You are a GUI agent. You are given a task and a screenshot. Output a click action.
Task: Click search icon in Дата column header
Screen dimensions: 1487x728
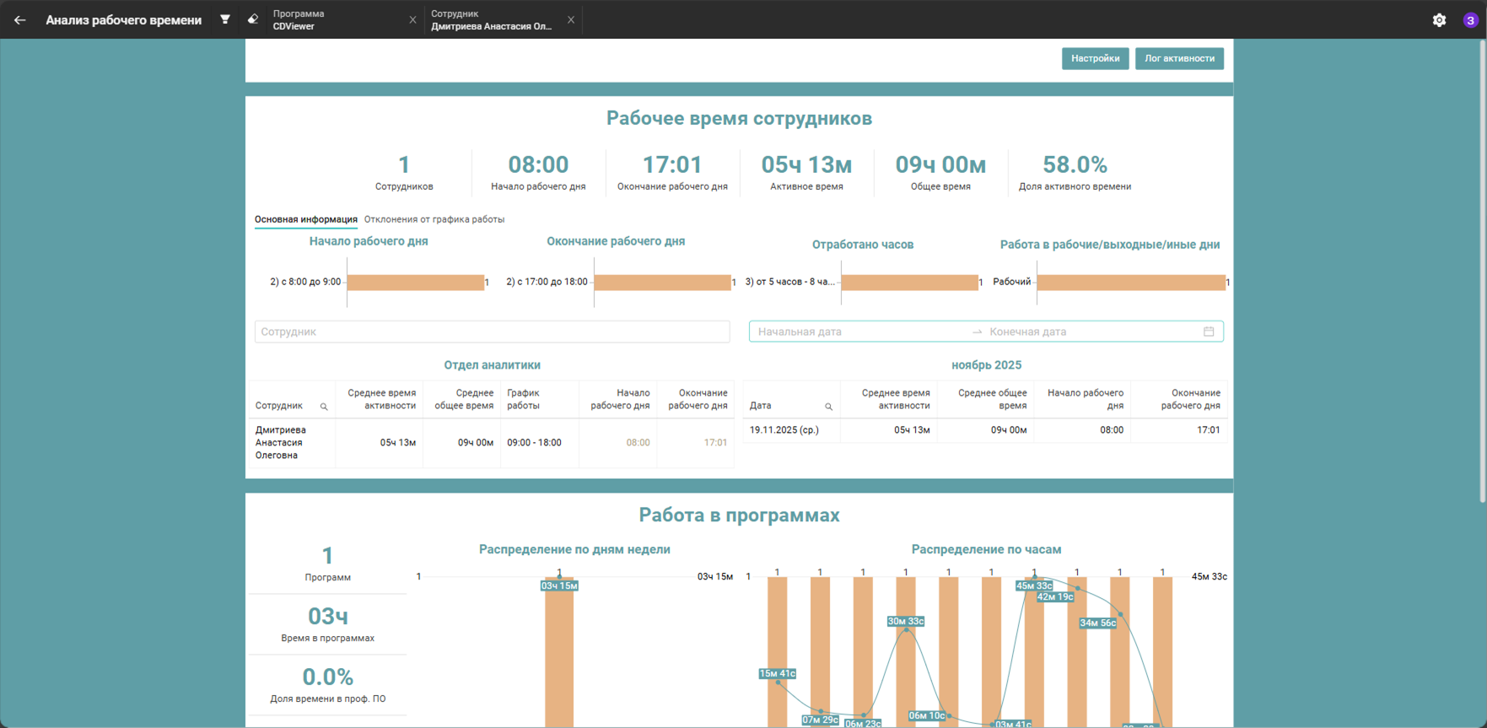point(828,407)
